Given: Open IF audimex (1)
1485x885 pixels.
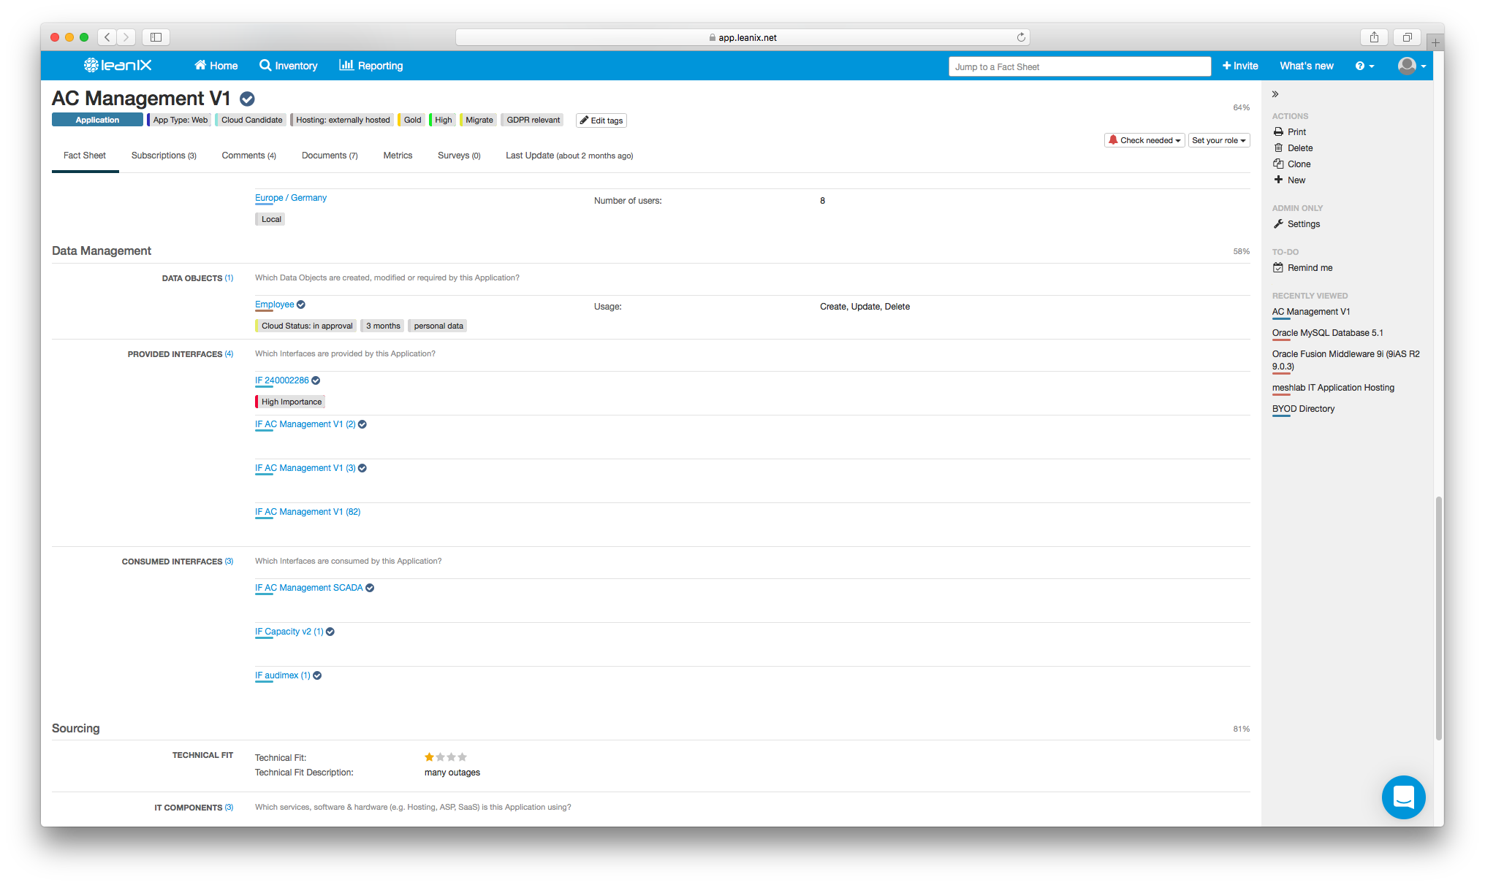Looking at the screenshot, I should [283, 675].
